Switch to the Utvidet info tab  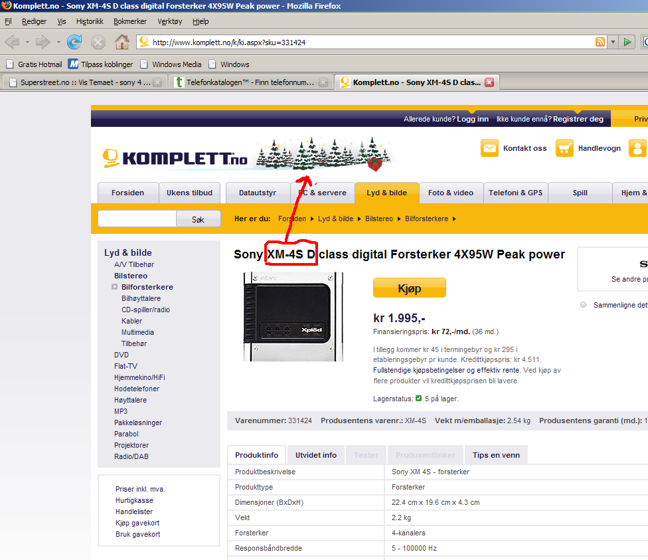(x=316, y=455)
